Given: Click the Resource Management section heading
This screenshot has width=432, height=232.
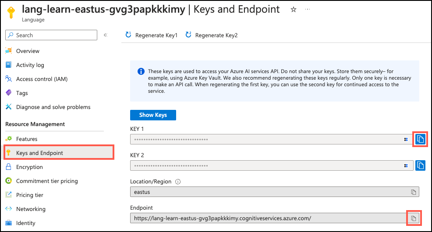Looking at the screenshot, I should (x=35, y=124).
